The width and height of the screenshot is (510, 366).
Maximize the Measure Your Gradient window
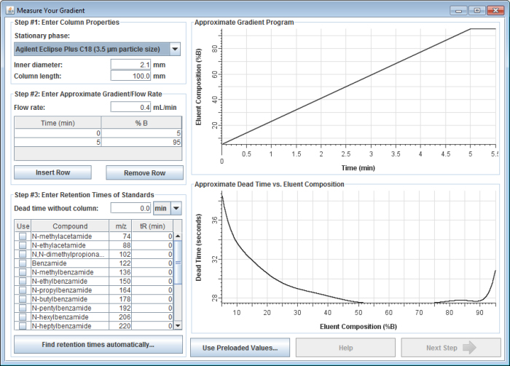point(476,10)
